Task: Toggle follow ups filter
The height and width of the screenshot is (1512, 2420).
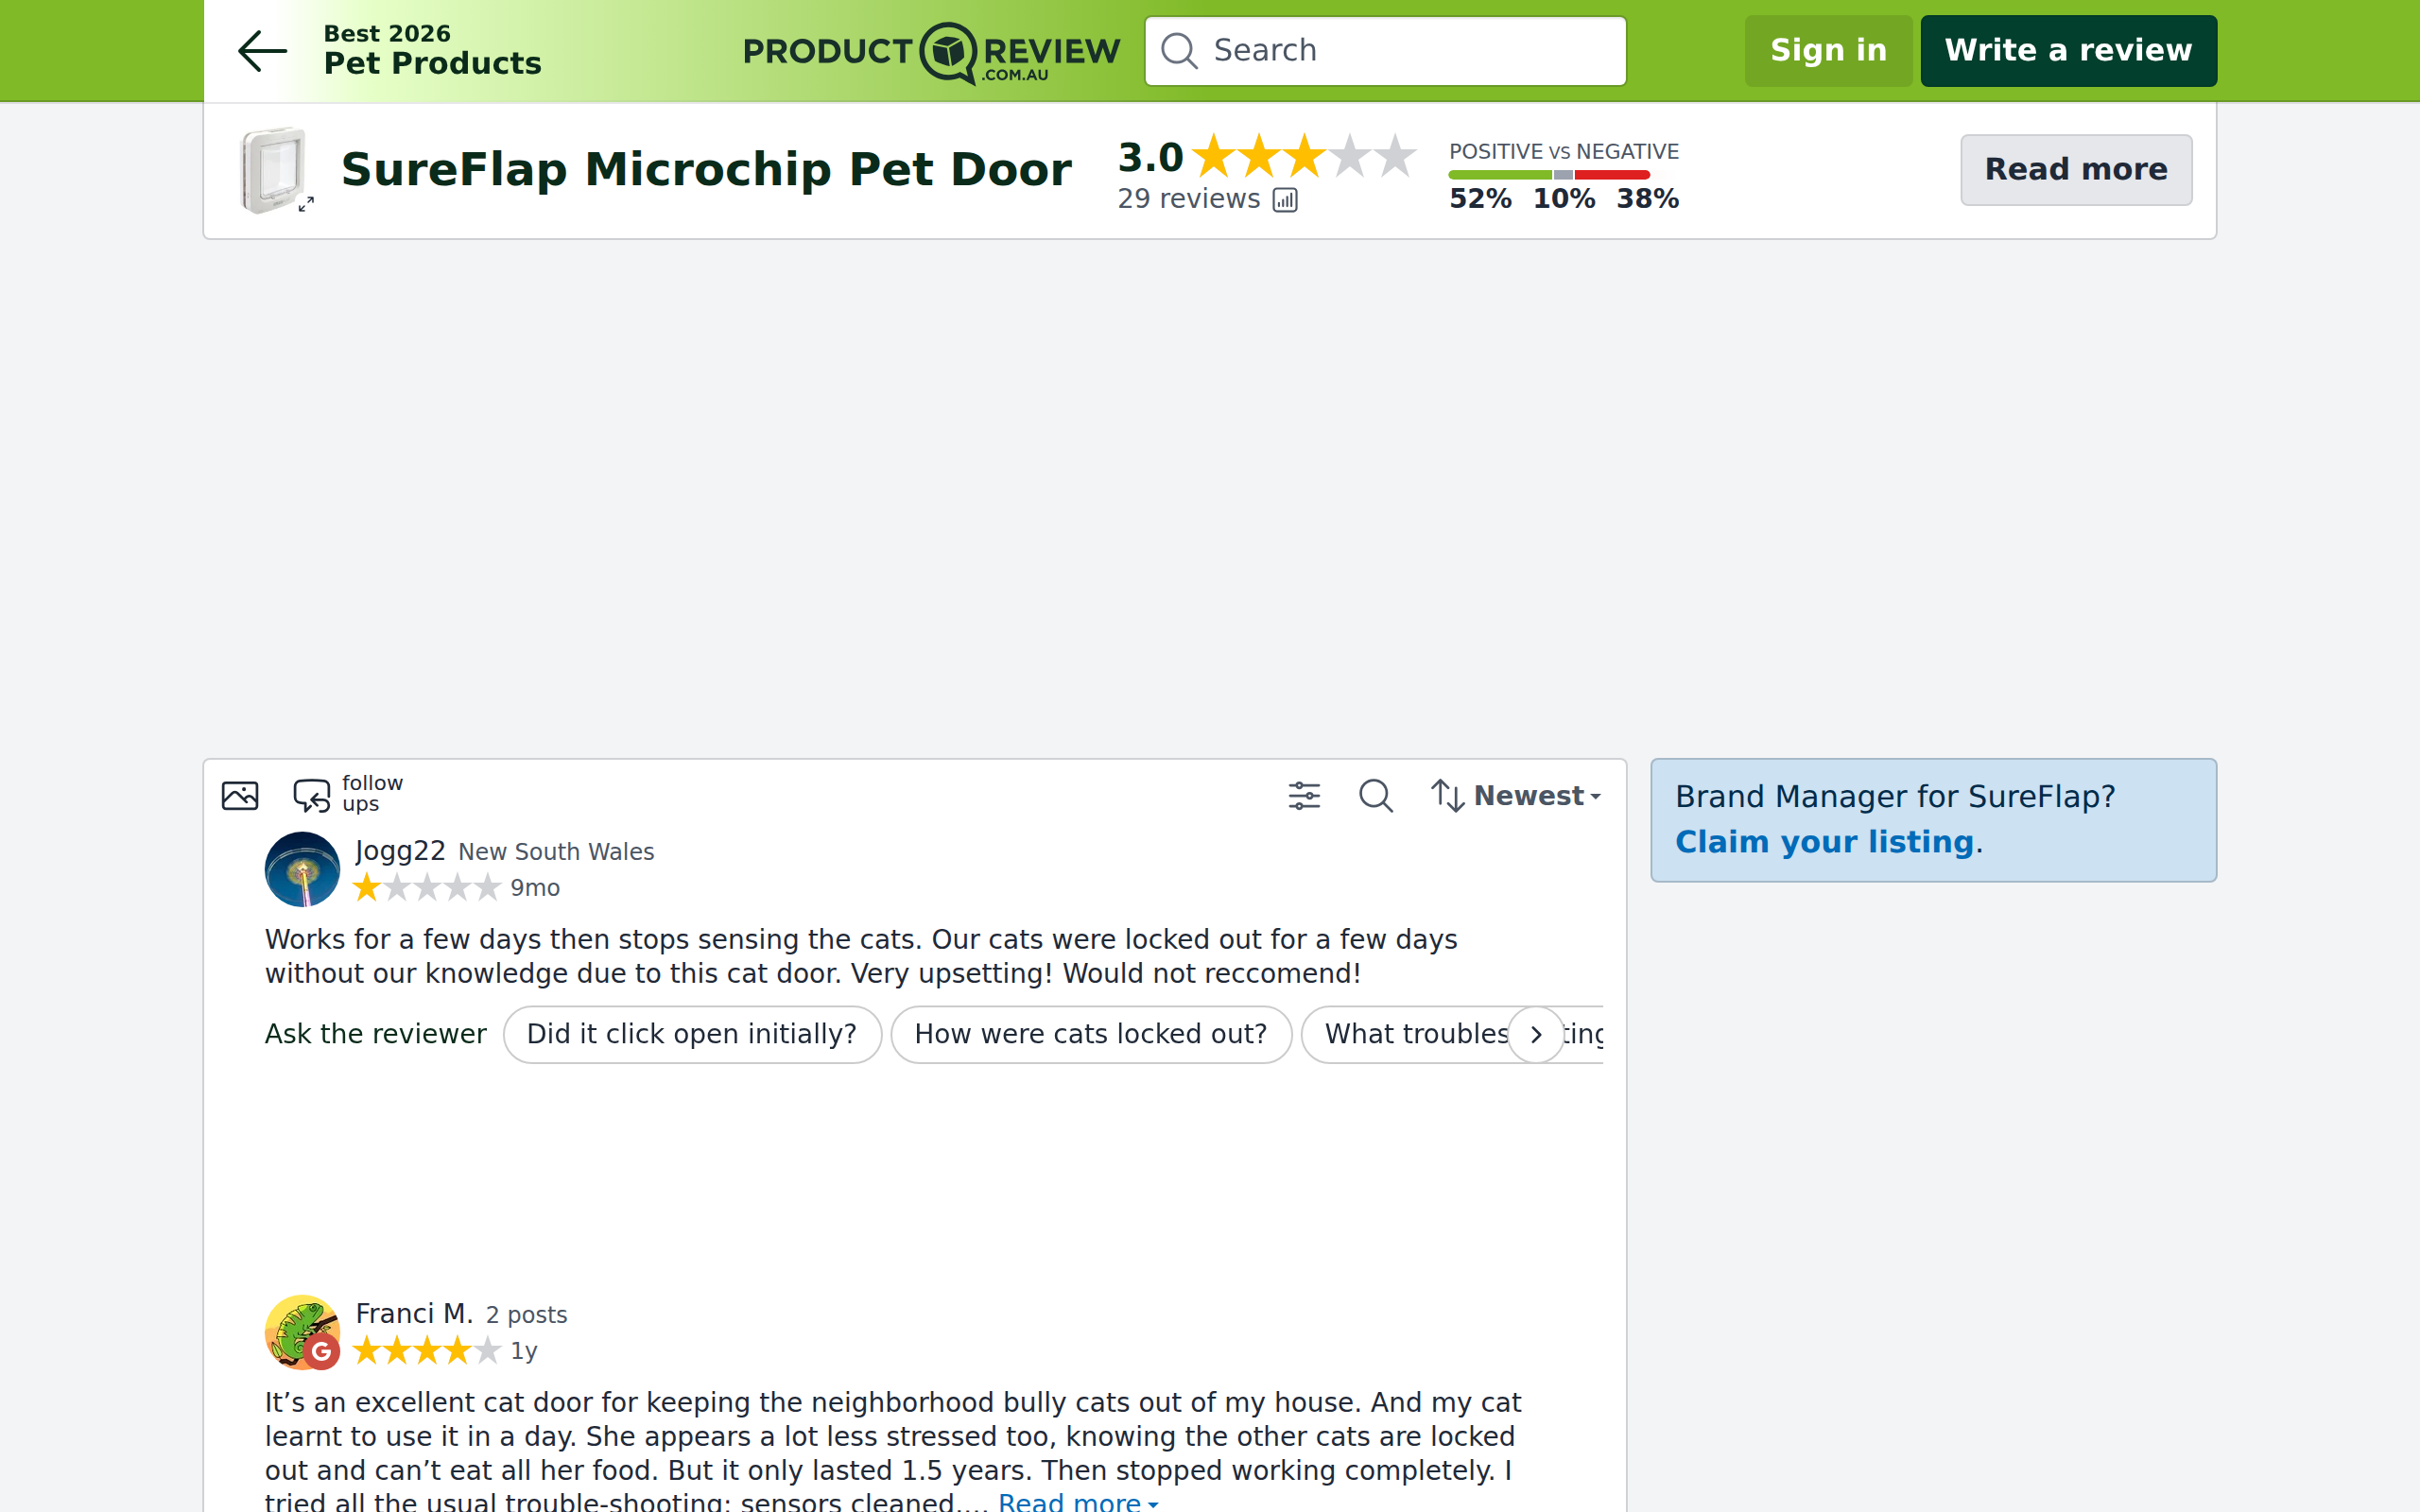Action: pos(347,795)
